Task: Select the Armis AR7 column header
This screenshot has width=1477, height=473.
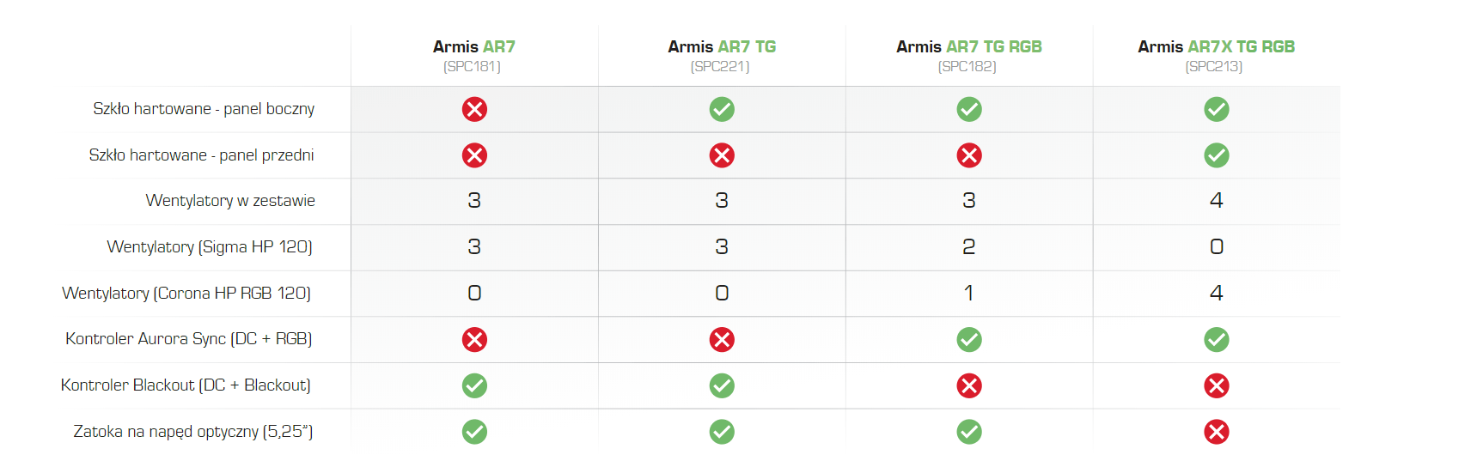Action: [x=474, y=56]
